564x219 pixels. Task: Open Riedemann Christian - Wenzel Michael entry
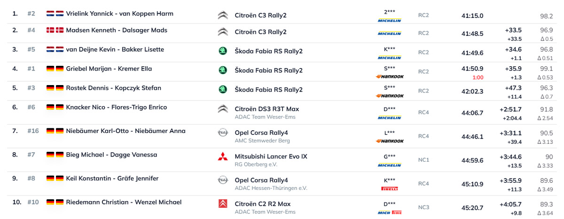point(124,202)
